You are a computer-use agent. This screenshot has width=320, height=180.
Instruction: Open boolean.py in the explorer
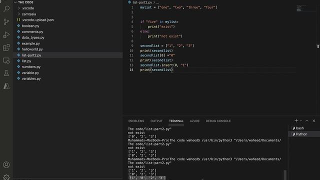[68, 26]
